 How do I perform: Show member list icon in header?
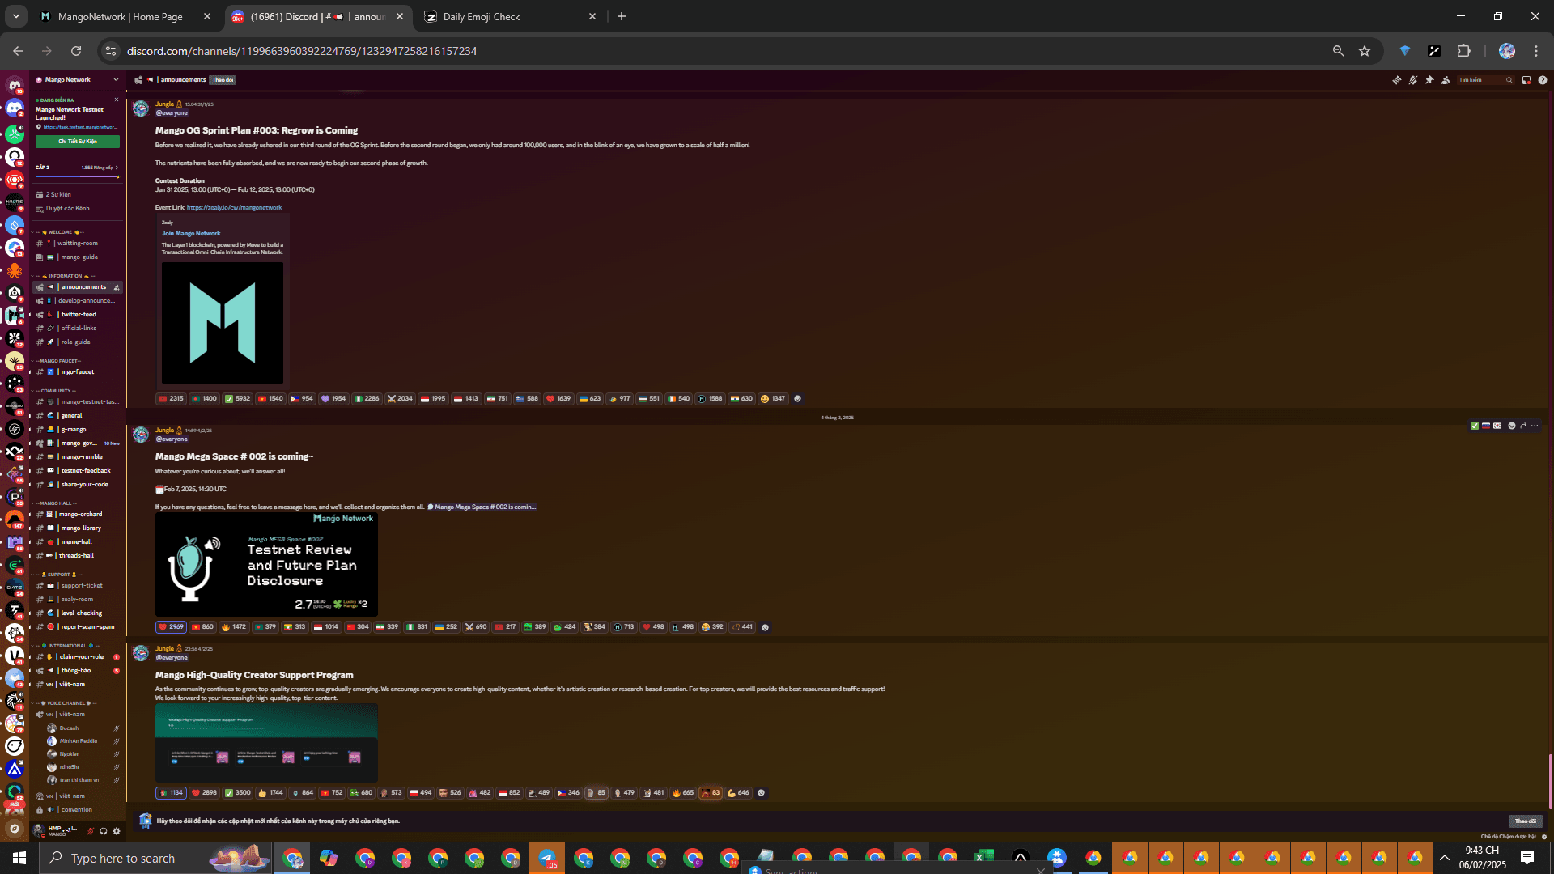1446,80
